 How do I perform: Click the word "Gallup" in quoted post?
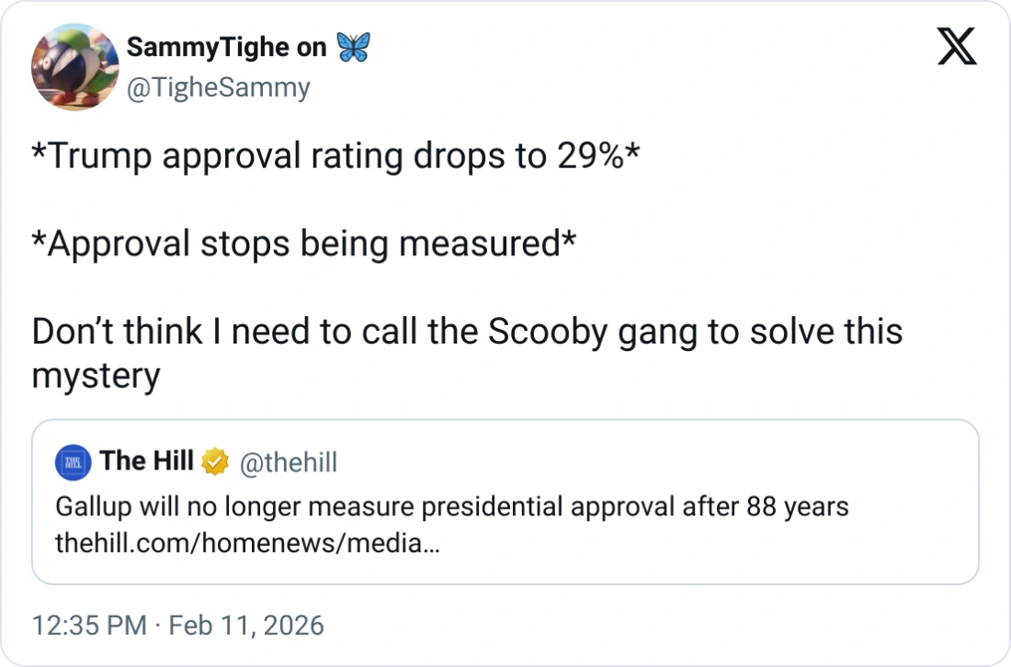click(x=93, y=506)
